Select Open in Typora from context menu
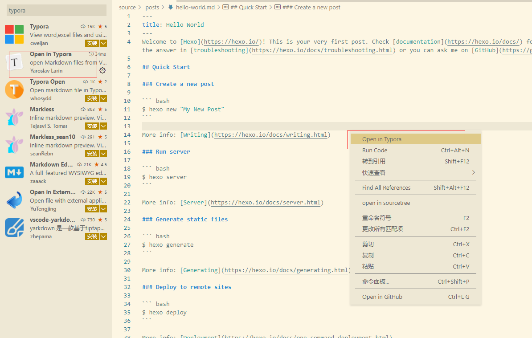Viewport: 532px width, 338px height. tap(416, 139)
